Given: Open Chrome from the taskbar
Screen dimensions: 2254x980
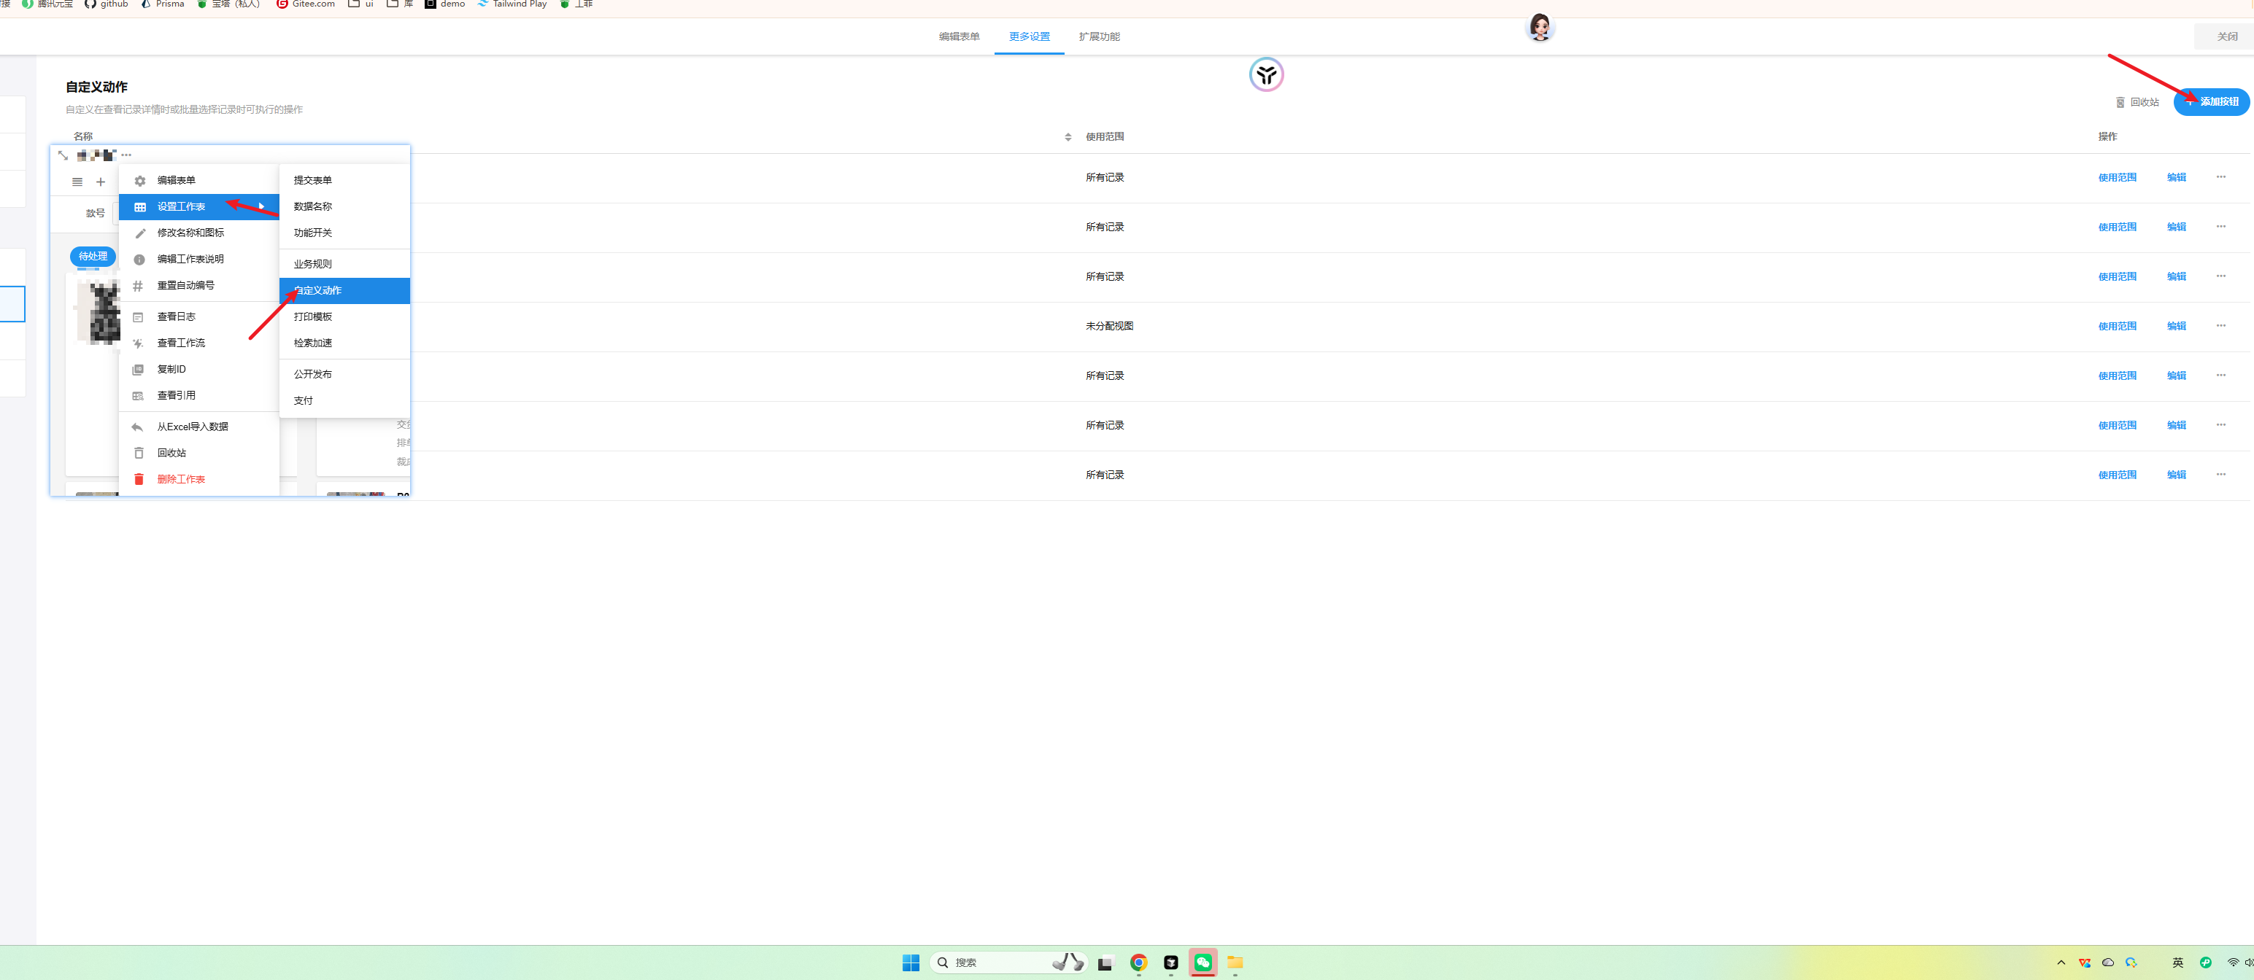Looking at the screenshot, I should click(1138, 962).
